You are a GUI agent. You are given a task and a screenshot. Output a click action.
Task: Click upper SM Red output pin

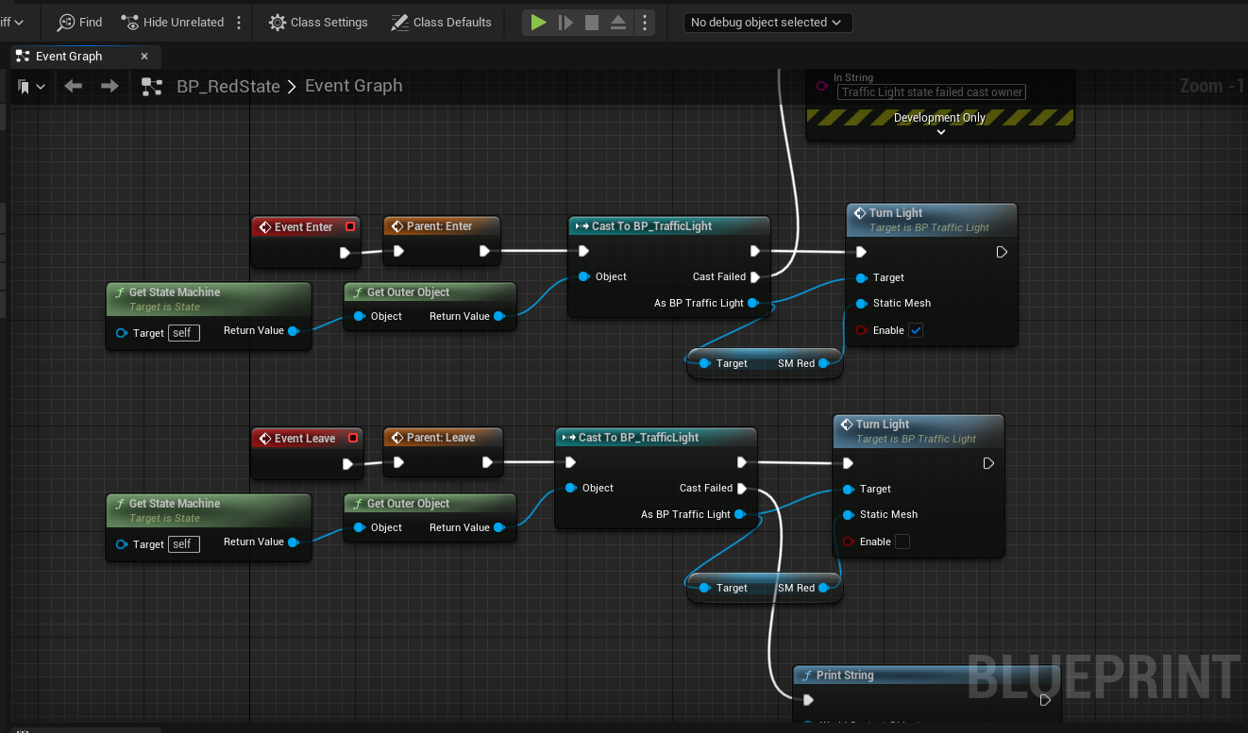click(x=824, y=363)
